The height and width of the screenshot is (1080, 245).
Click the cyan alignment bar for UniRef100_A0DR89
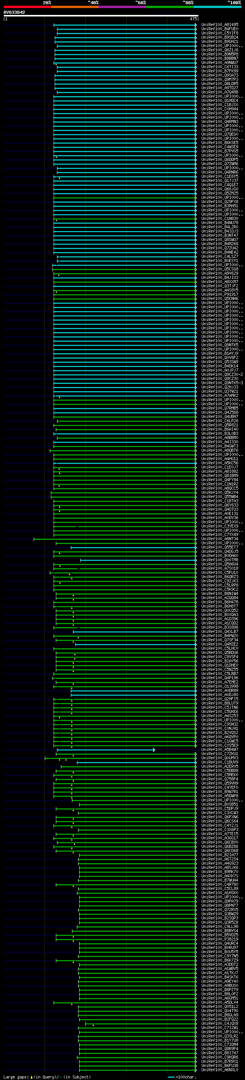tap(134, 691)
